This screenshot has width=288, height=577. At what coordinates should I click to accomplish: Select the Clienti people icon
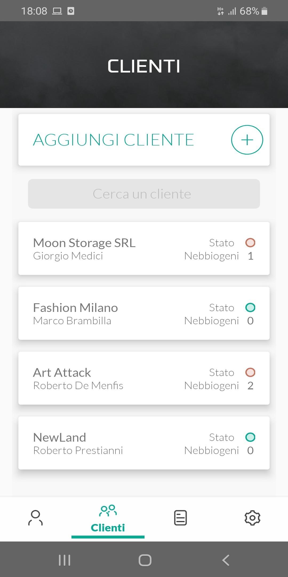108,510
